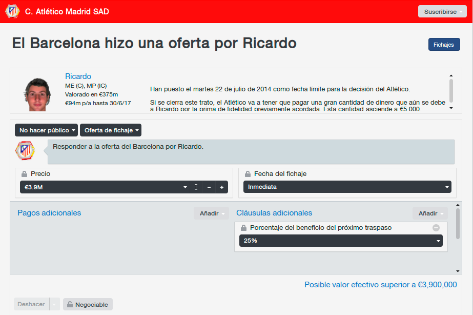
Task: Open the €3.9M price dropdown
Action: click(105, 187)
